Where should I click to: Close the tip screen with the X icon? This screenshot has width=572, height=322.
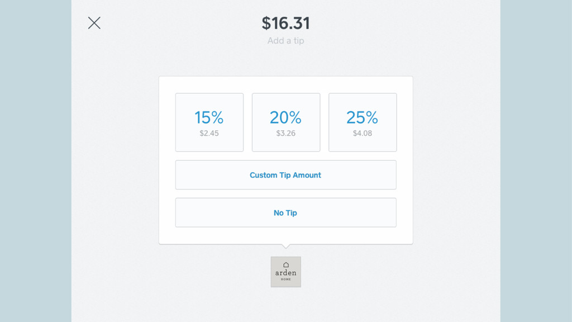coord(94,23)
